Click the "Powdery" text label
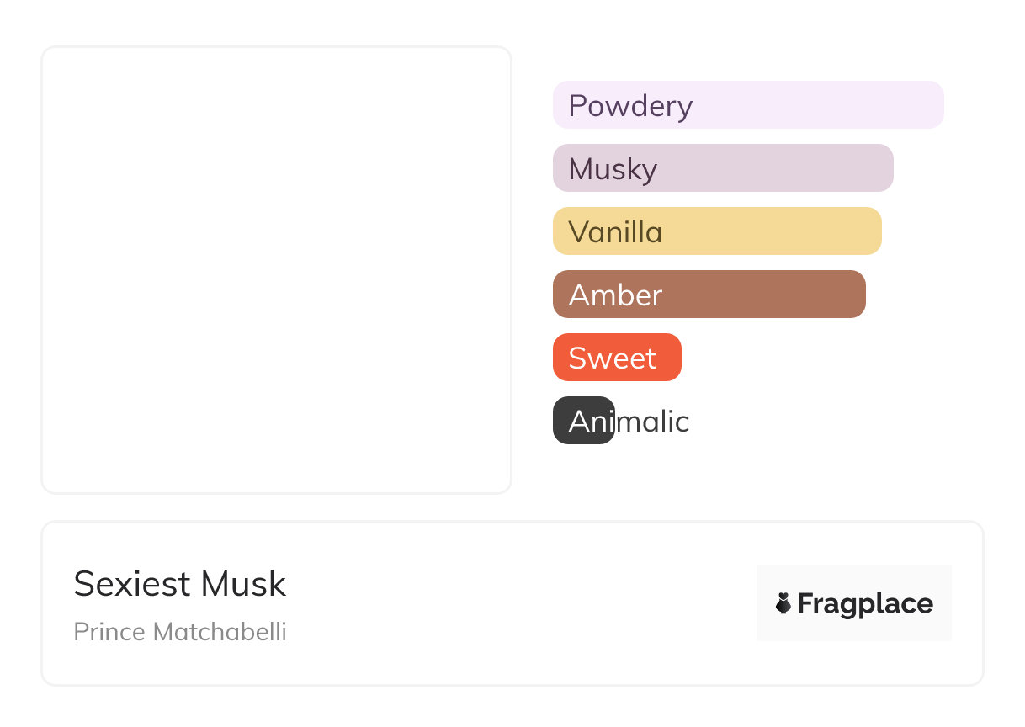 point(630,106)
